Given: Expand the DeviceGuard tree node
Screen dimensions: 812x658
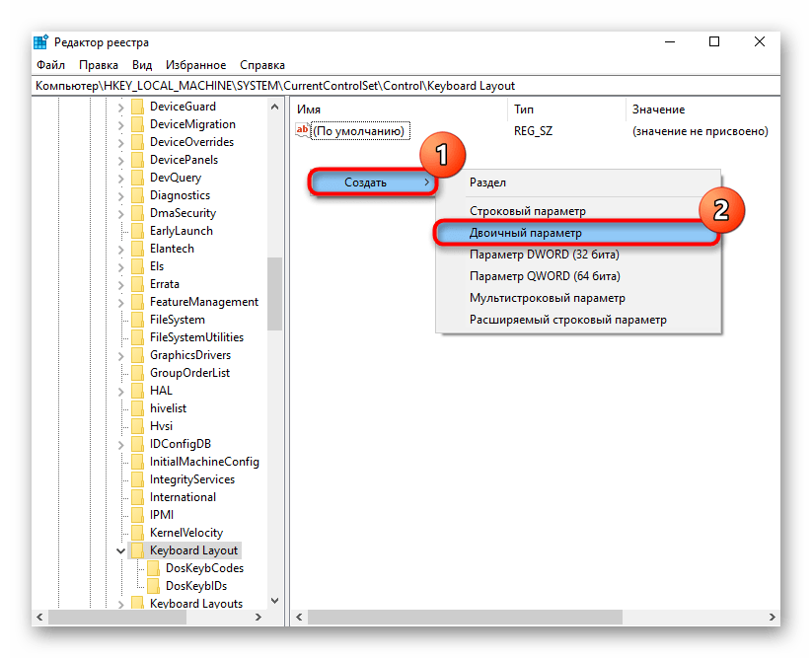Looking at the screenshot, I should (120, 107).
